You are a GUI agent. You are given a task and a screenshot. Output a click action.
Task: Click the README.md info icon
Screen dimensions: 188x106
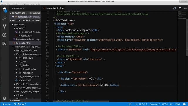point(16,80)
